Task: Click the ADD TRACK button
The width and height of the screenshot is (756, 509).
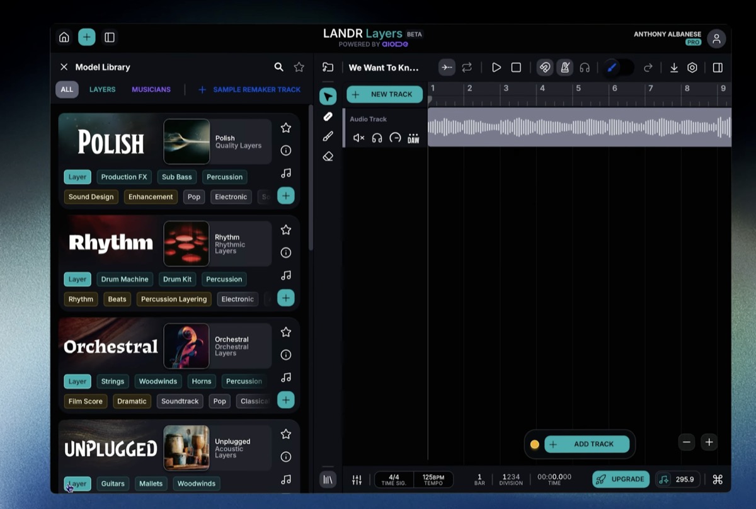Action: coord(587,444)
